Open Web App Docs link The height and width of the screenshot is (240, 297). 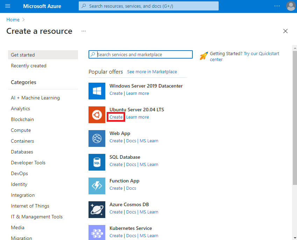[x=131, y=141]
